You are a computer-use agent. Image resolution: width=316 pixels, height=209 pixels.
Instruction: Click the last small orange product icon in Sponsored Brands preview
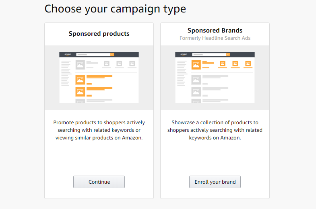[248, 64]
